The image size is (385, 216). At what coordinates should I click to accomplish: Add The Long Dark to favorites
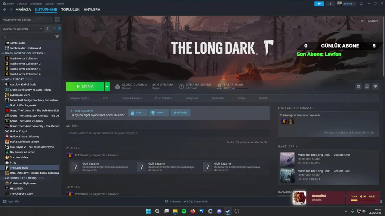(375, 86)
